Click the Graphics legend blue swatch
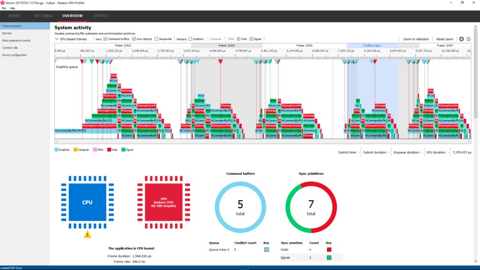Viewport: 480px width, 270px height. tap(56, 150)
